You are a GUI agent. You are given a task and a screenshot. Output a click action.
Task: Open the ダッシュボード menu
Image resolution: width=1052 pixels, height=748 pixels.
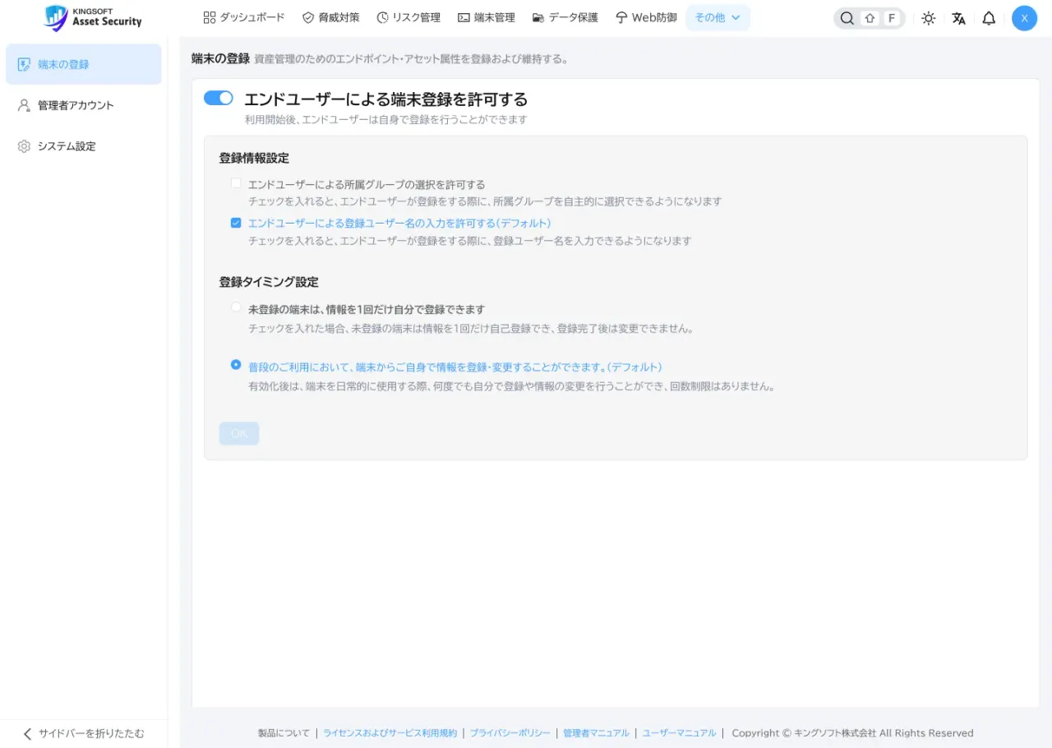(x=244, y=17)
